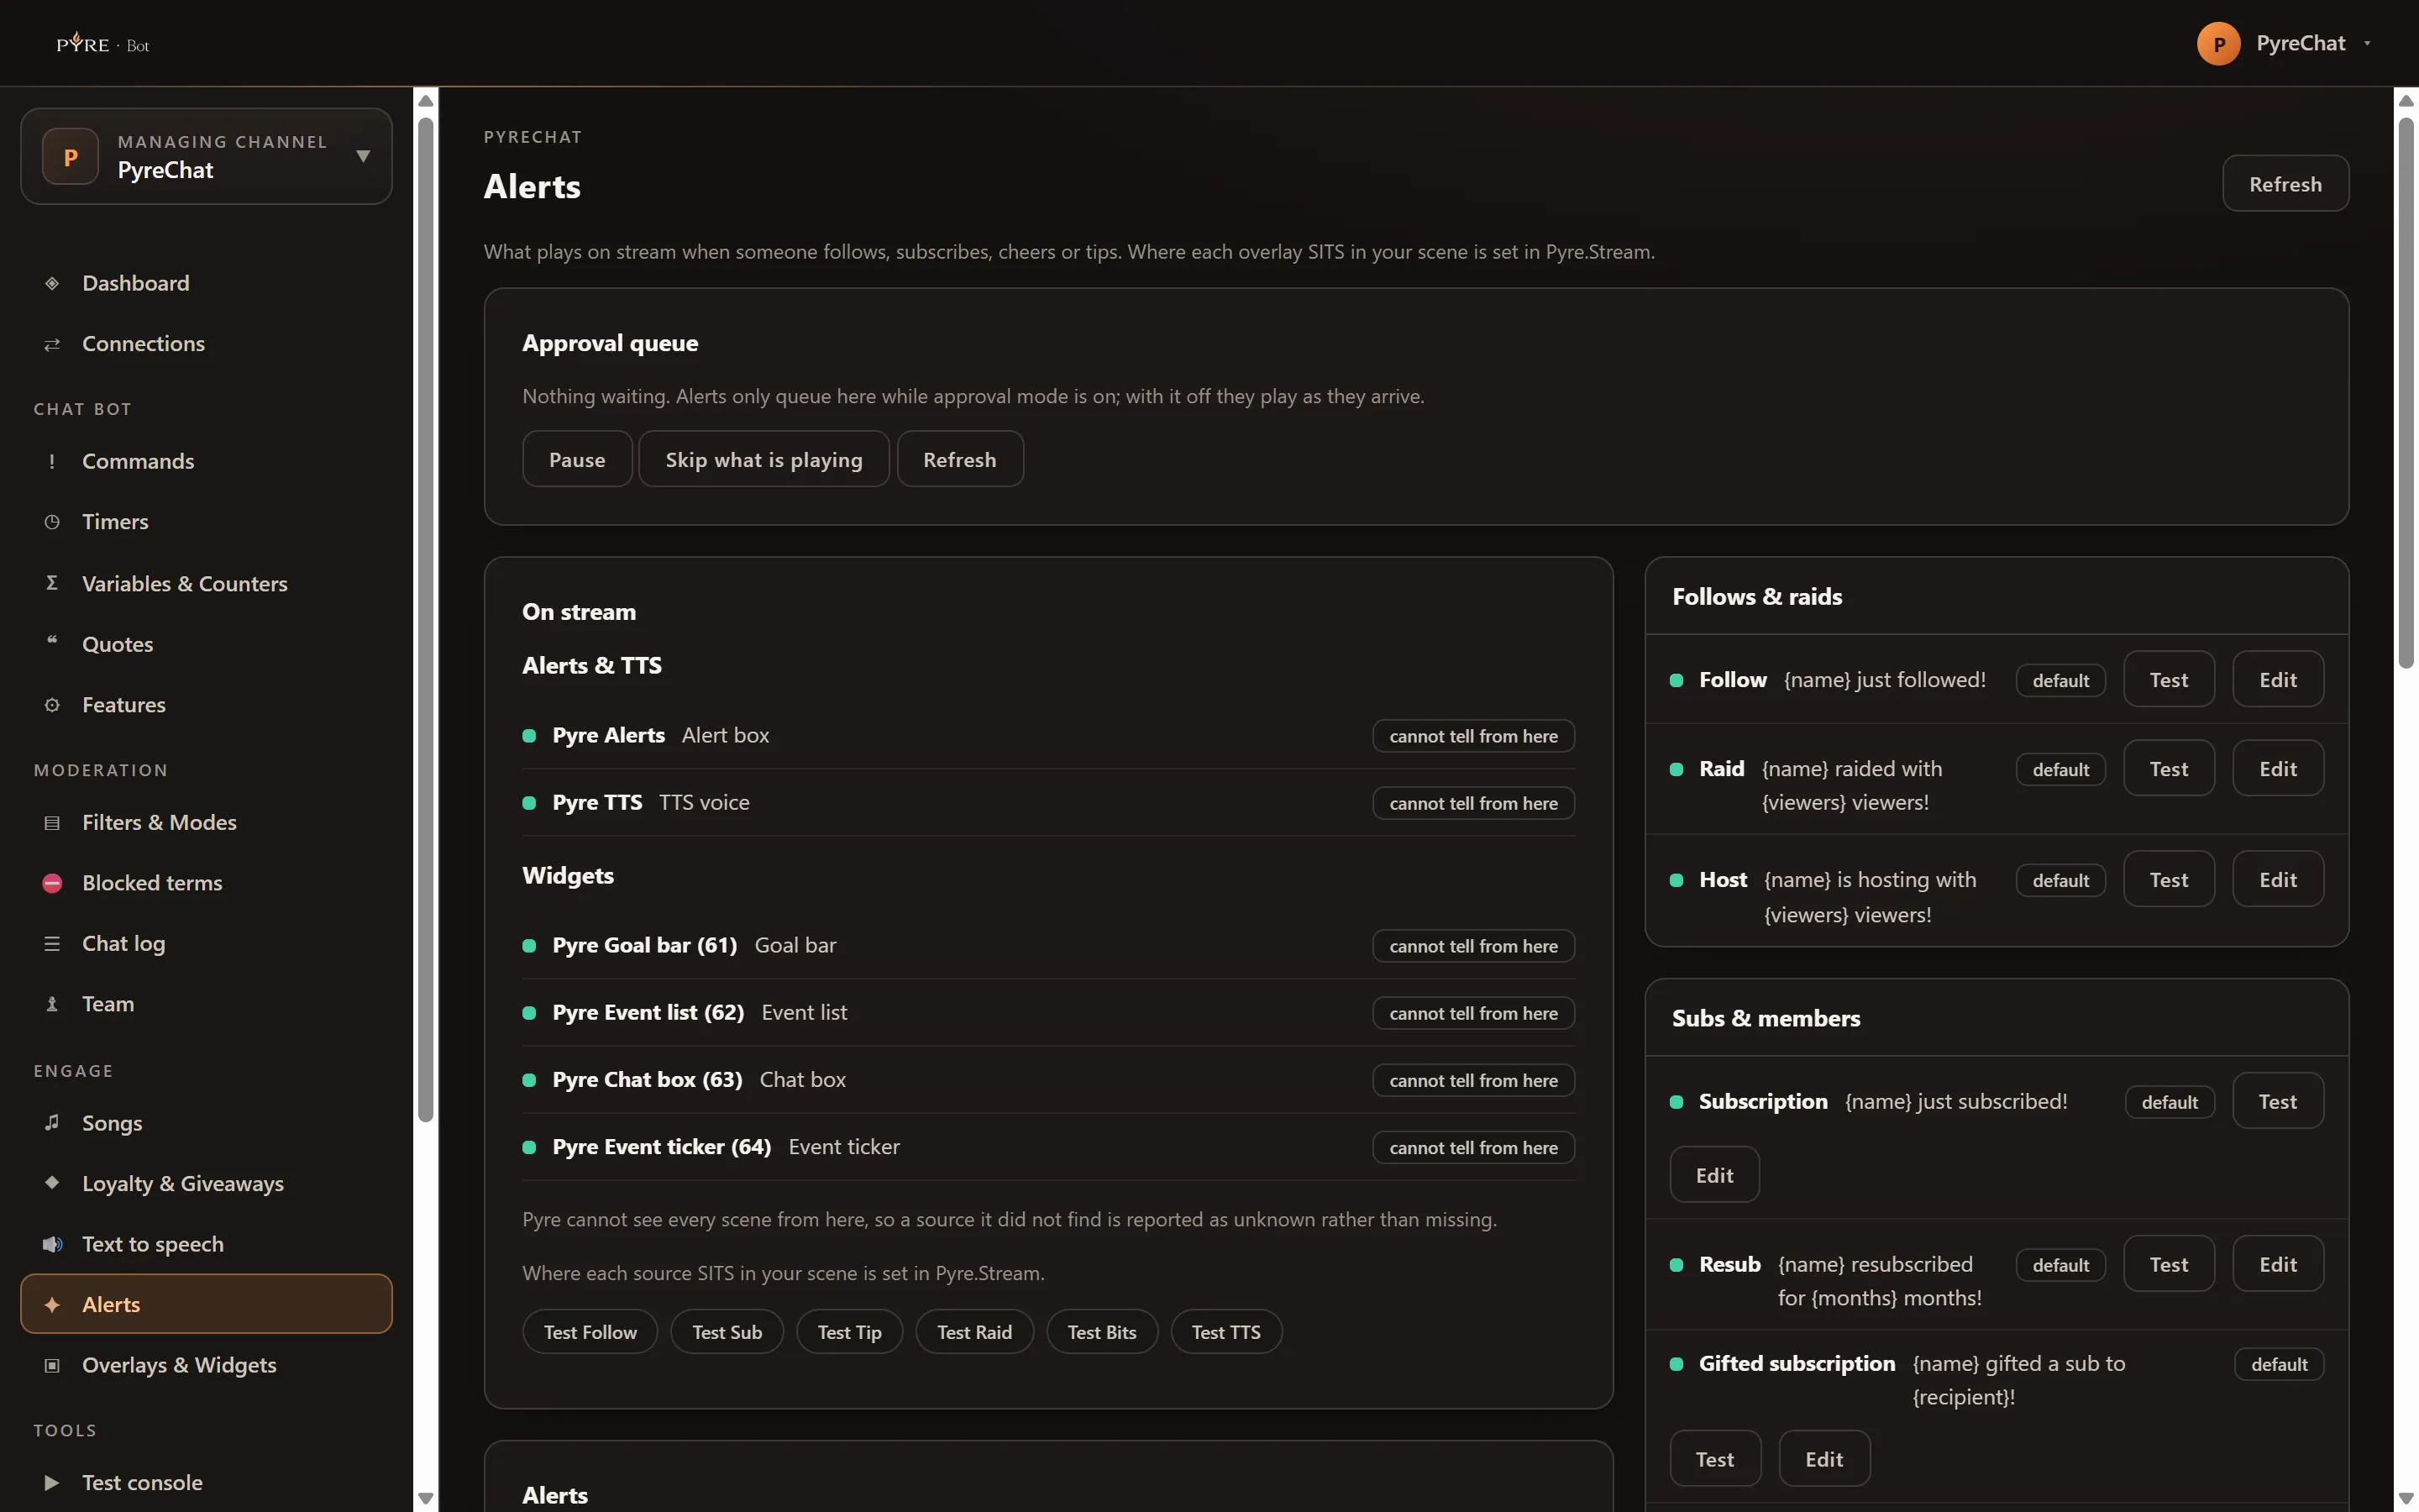The width and height of the screenshot is (2419, 1512).
Task: Click the Team person icon
Action: click(52, 1004)
